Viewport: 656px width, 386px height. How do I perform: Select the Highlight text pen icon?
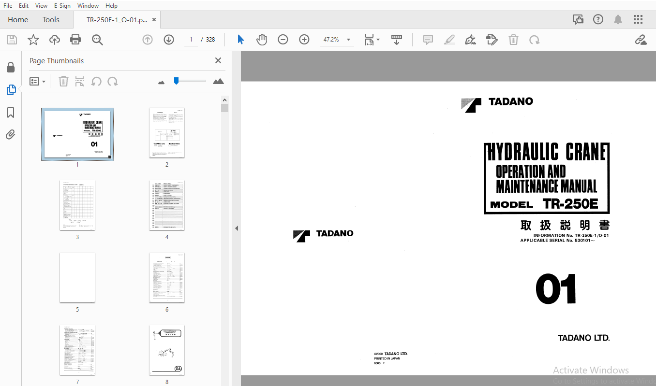click(449, 40)
